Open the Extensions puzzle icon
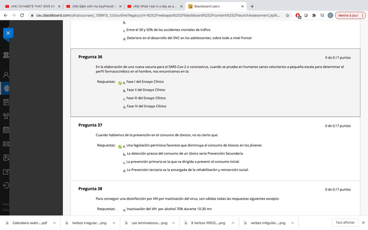 [314, 16]
